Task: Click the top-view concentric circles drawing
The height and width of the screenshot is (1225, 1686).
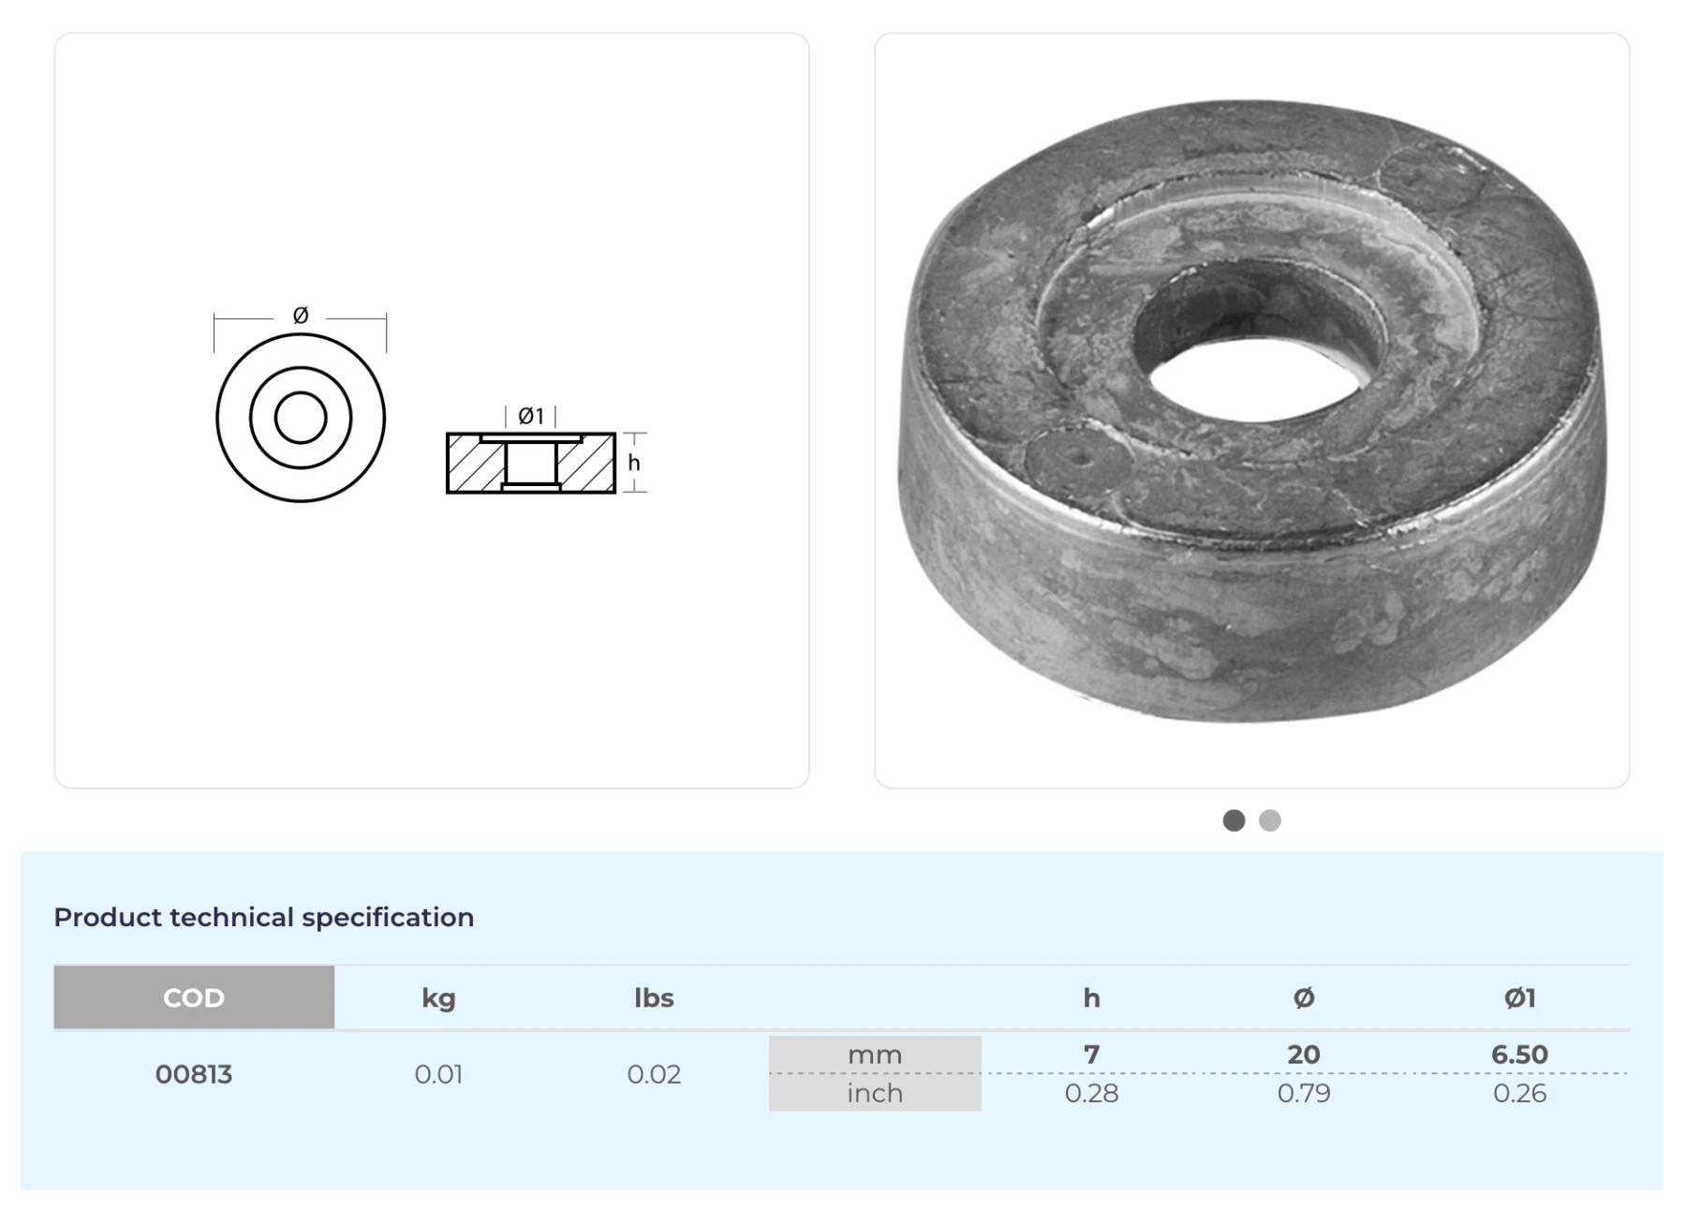Action: click(x=301, y=418)
